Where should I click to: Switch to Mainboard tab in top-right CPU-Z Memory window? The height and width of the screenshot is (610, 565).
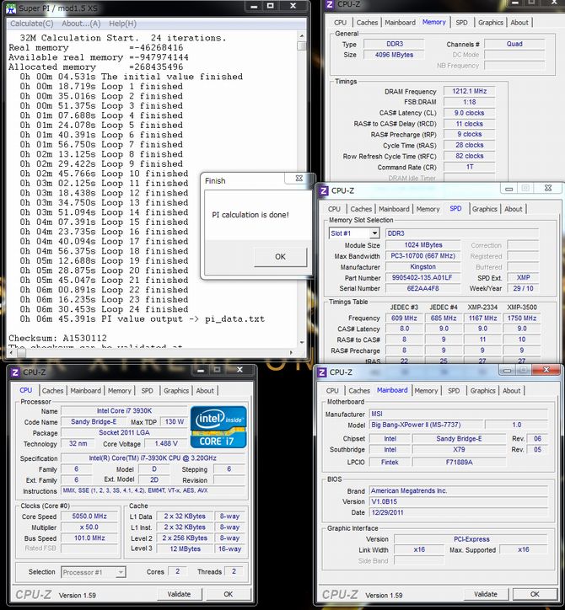coord(400,23)
